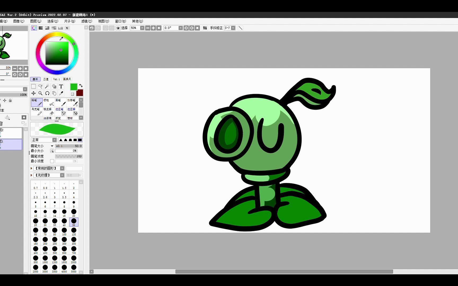Choose the 马克笔 marker tool
This screenshot has width=458, height=286.
pos(37,111)
